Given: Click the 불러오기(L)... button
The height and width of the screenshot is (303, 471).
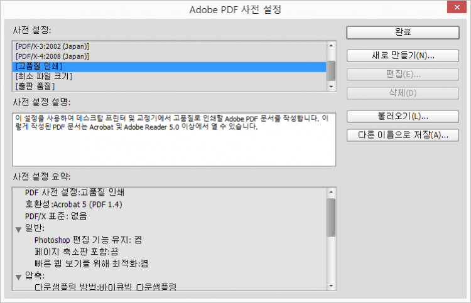Looking at the screenshot, I should click(403, 117).
